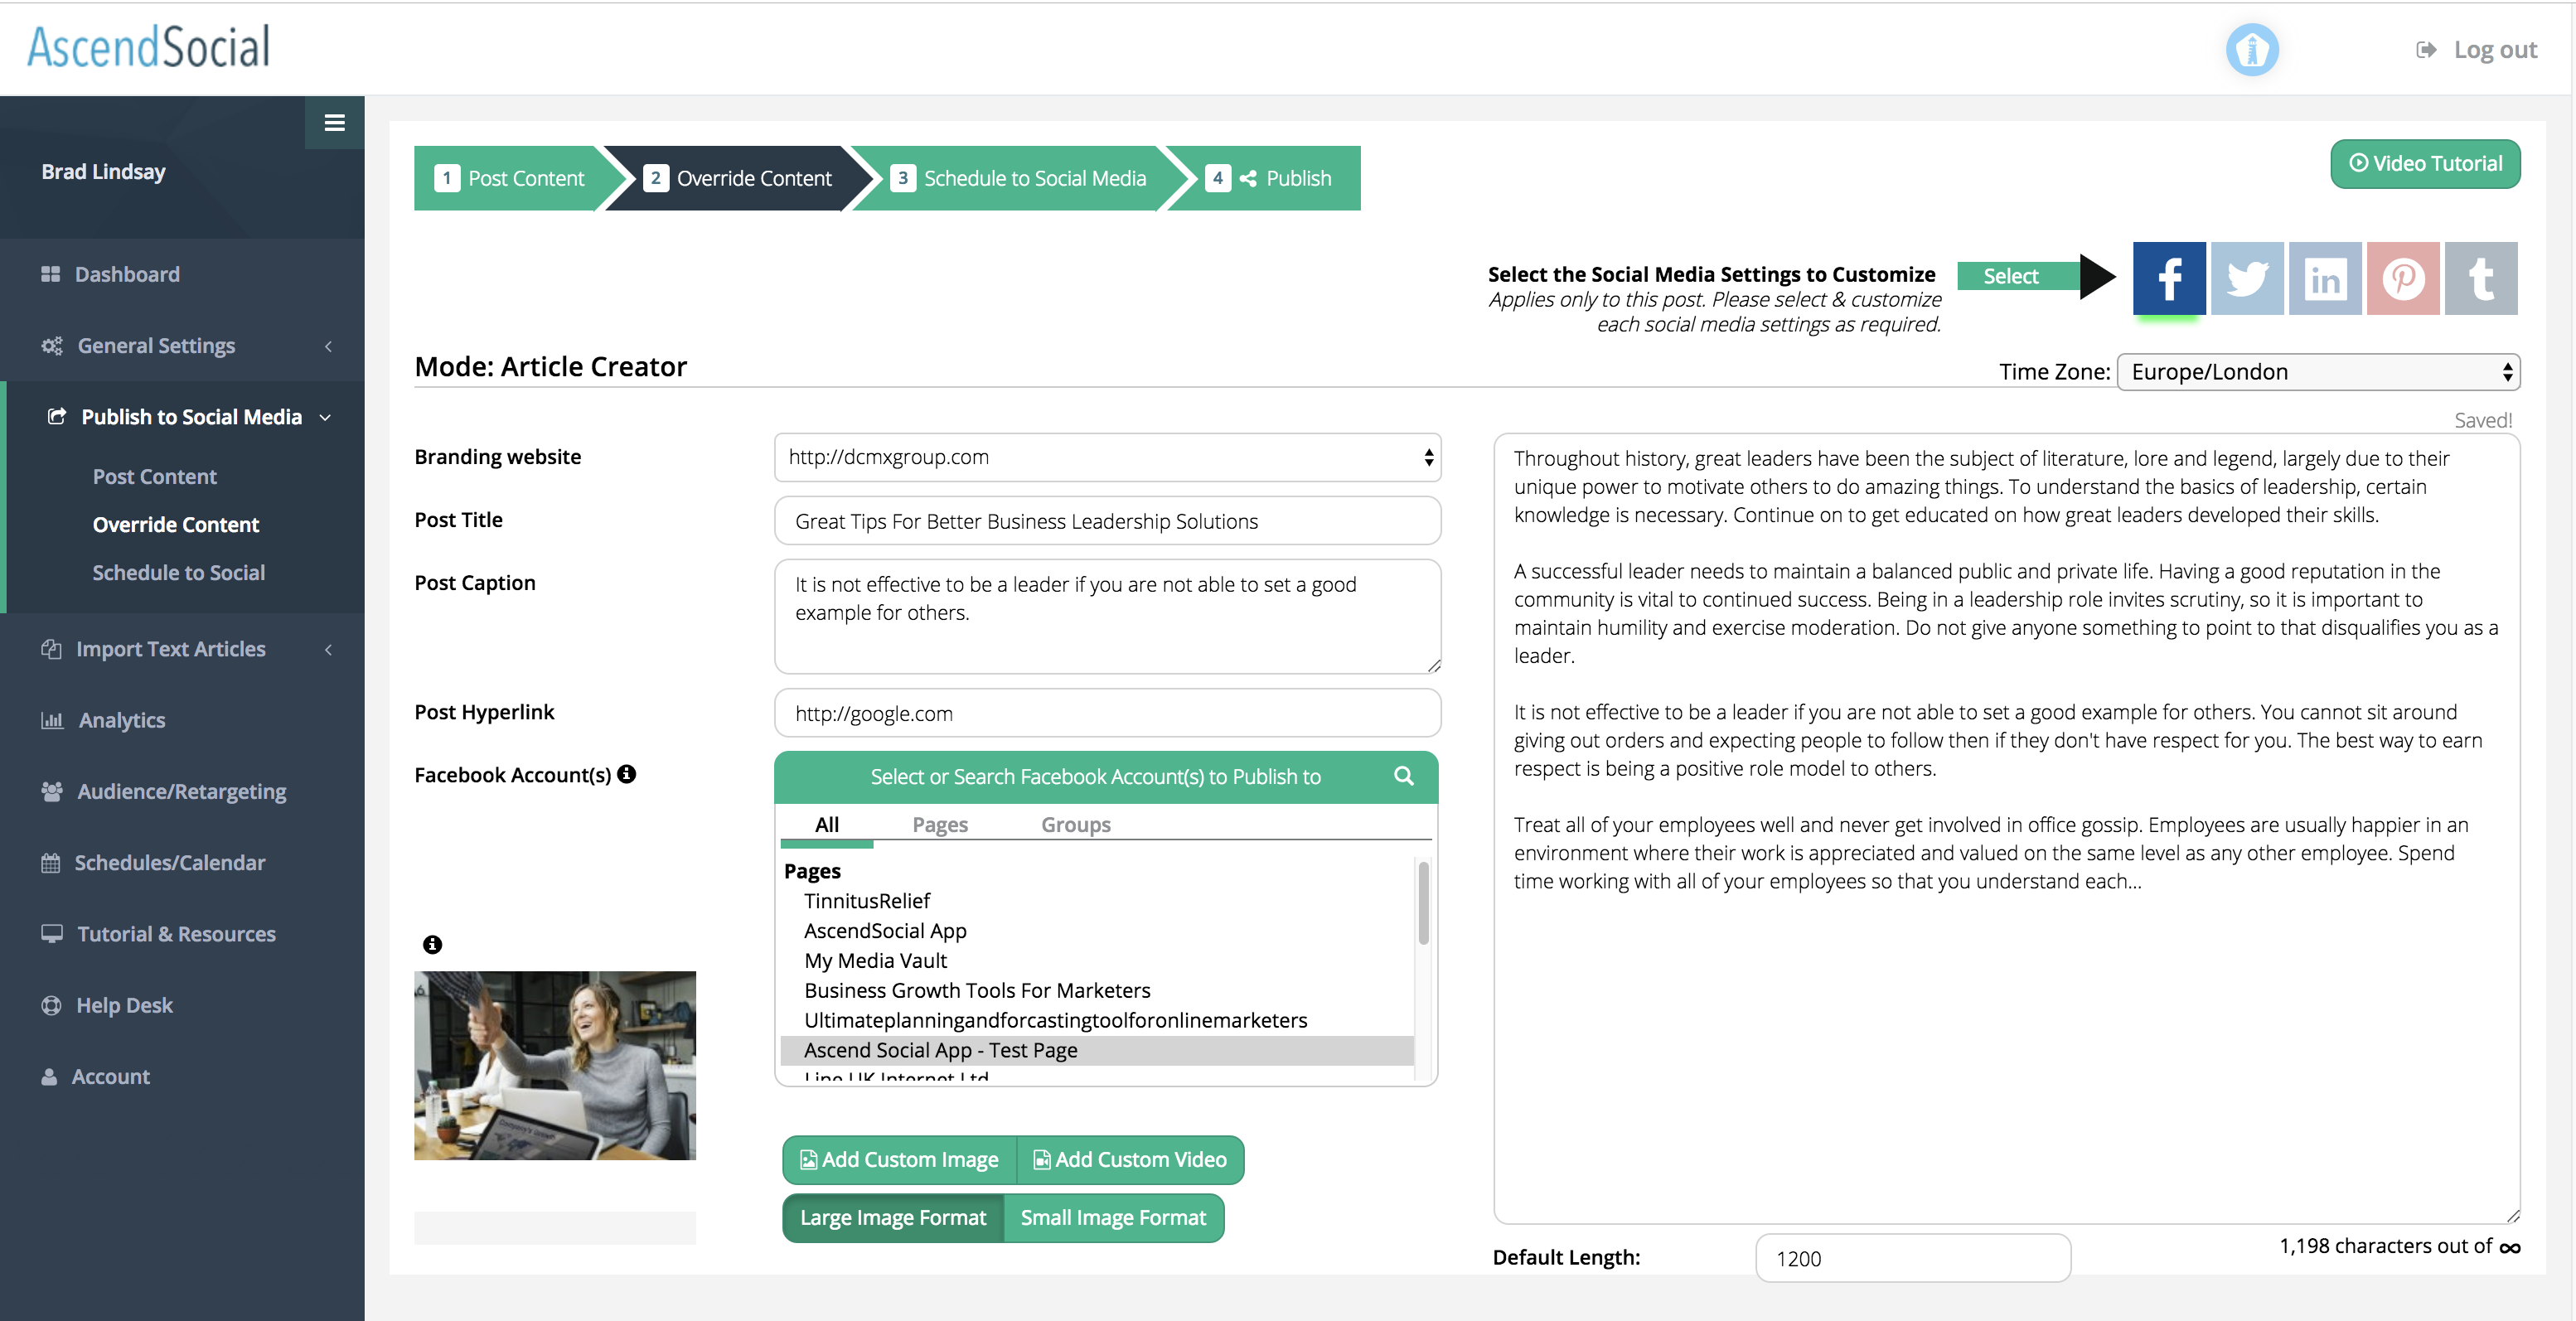Open the Time Zone dropdown
This screenshot has width=2576, height=1321.
(2317, 372)
